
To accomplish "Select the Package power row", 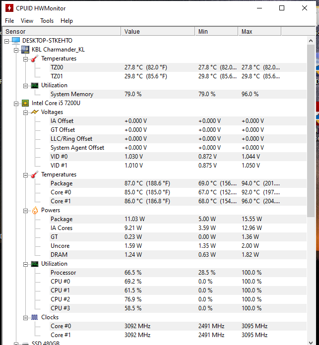I will click(178, 219).
